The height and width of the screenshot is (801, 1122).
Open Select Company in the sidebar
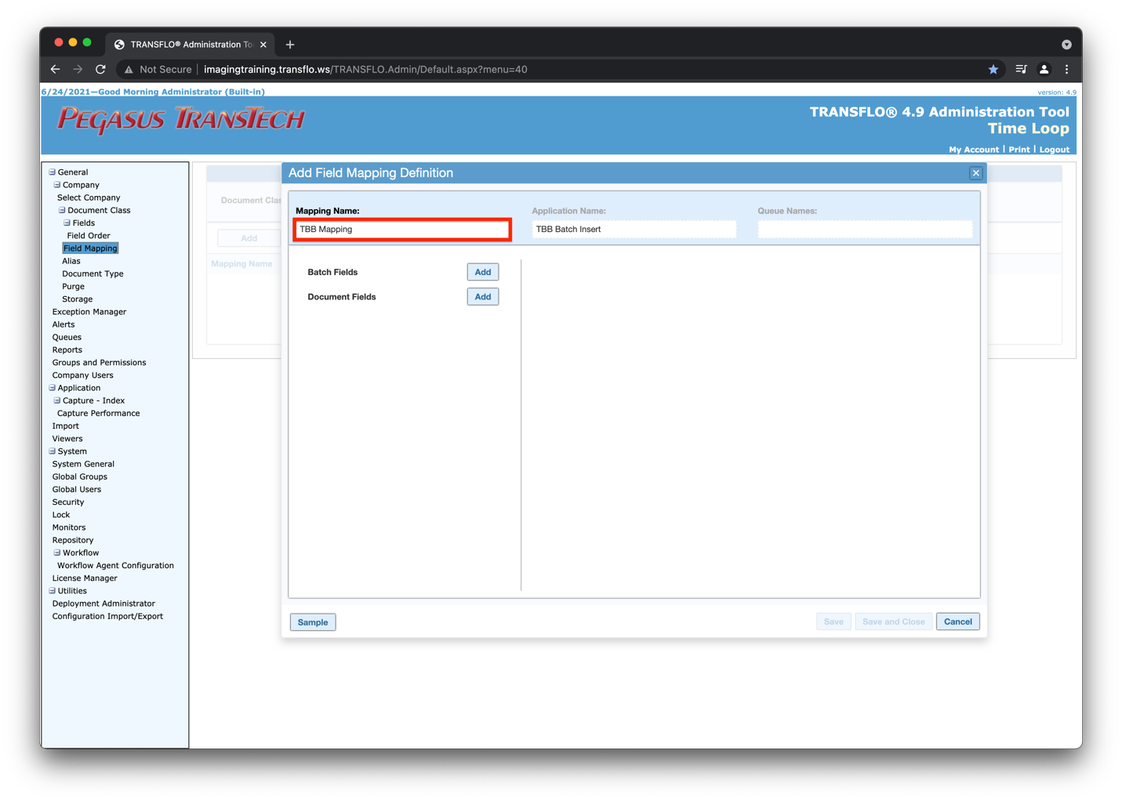pyautogui.click(x=89, y=198)
